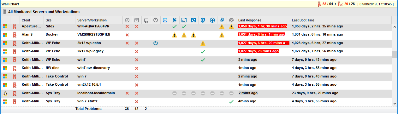Viewport: 398px width, 114px height.
Task: Click lifebuoy warning triangle in WIN-AQ6A15GJ4VR row
Action: 231,26
